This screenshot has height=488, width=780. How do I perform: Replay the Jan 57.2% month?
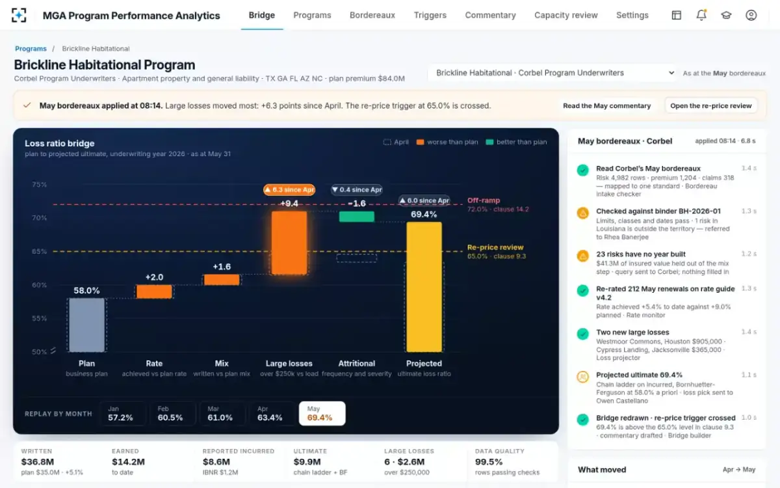(x=123, y=414)
